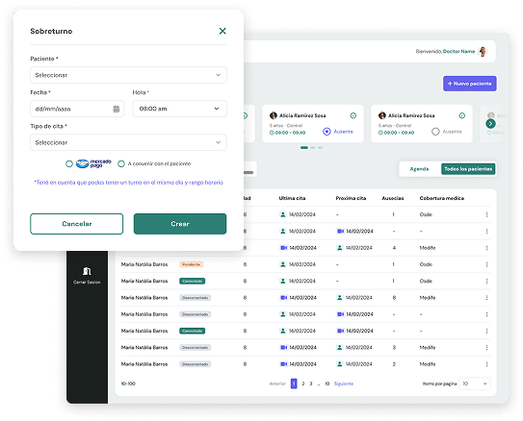Select Mercado Pago payment radio button
This screenshot has width=523, height=421.
coord(69,163)
